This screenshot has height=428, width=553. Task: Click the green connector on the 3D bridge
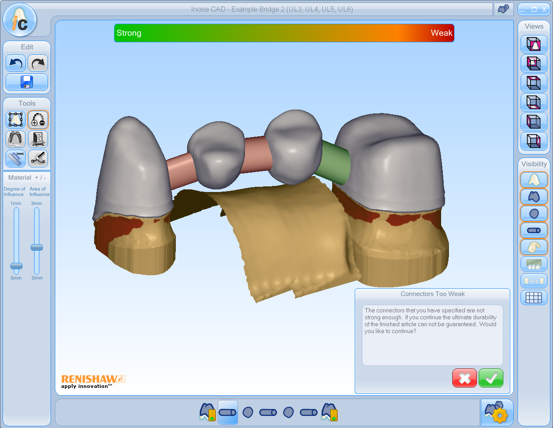click(x=334, y=163)
